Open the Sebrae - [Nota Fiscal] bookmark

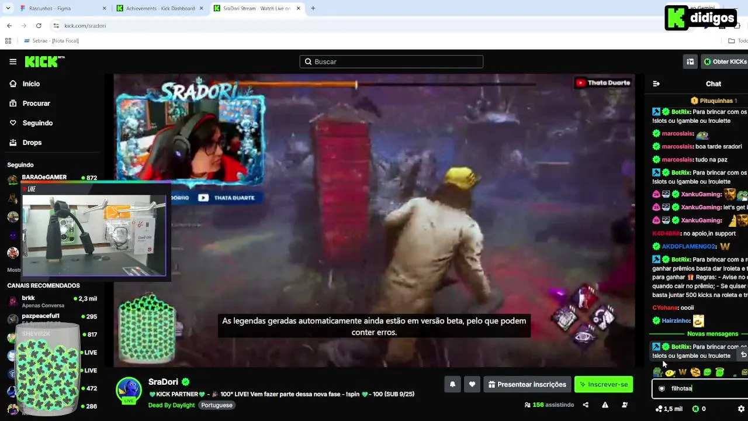(x=51, y=41)
